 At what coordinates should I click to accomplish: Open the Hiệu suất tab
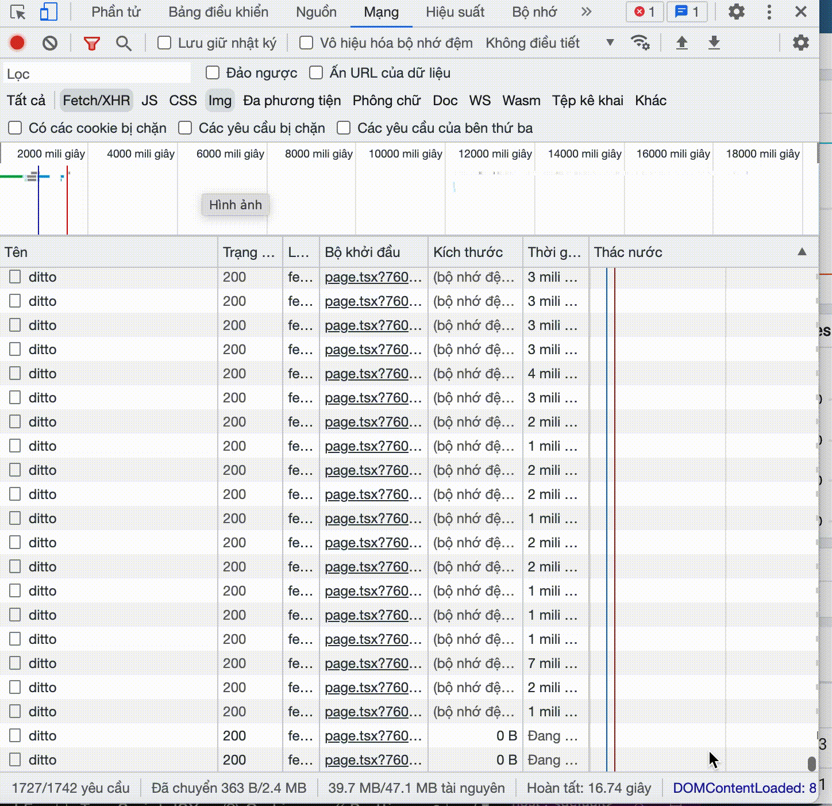(x=455, y=12)
